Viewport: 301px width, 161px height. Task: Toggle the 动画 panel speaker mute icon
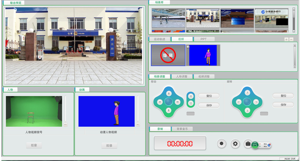pos(138,124)
